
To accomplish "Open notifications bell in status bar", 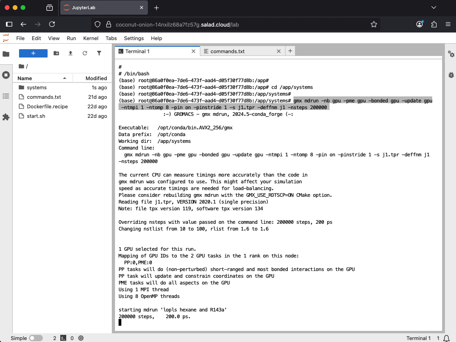I will pos(446,338).
